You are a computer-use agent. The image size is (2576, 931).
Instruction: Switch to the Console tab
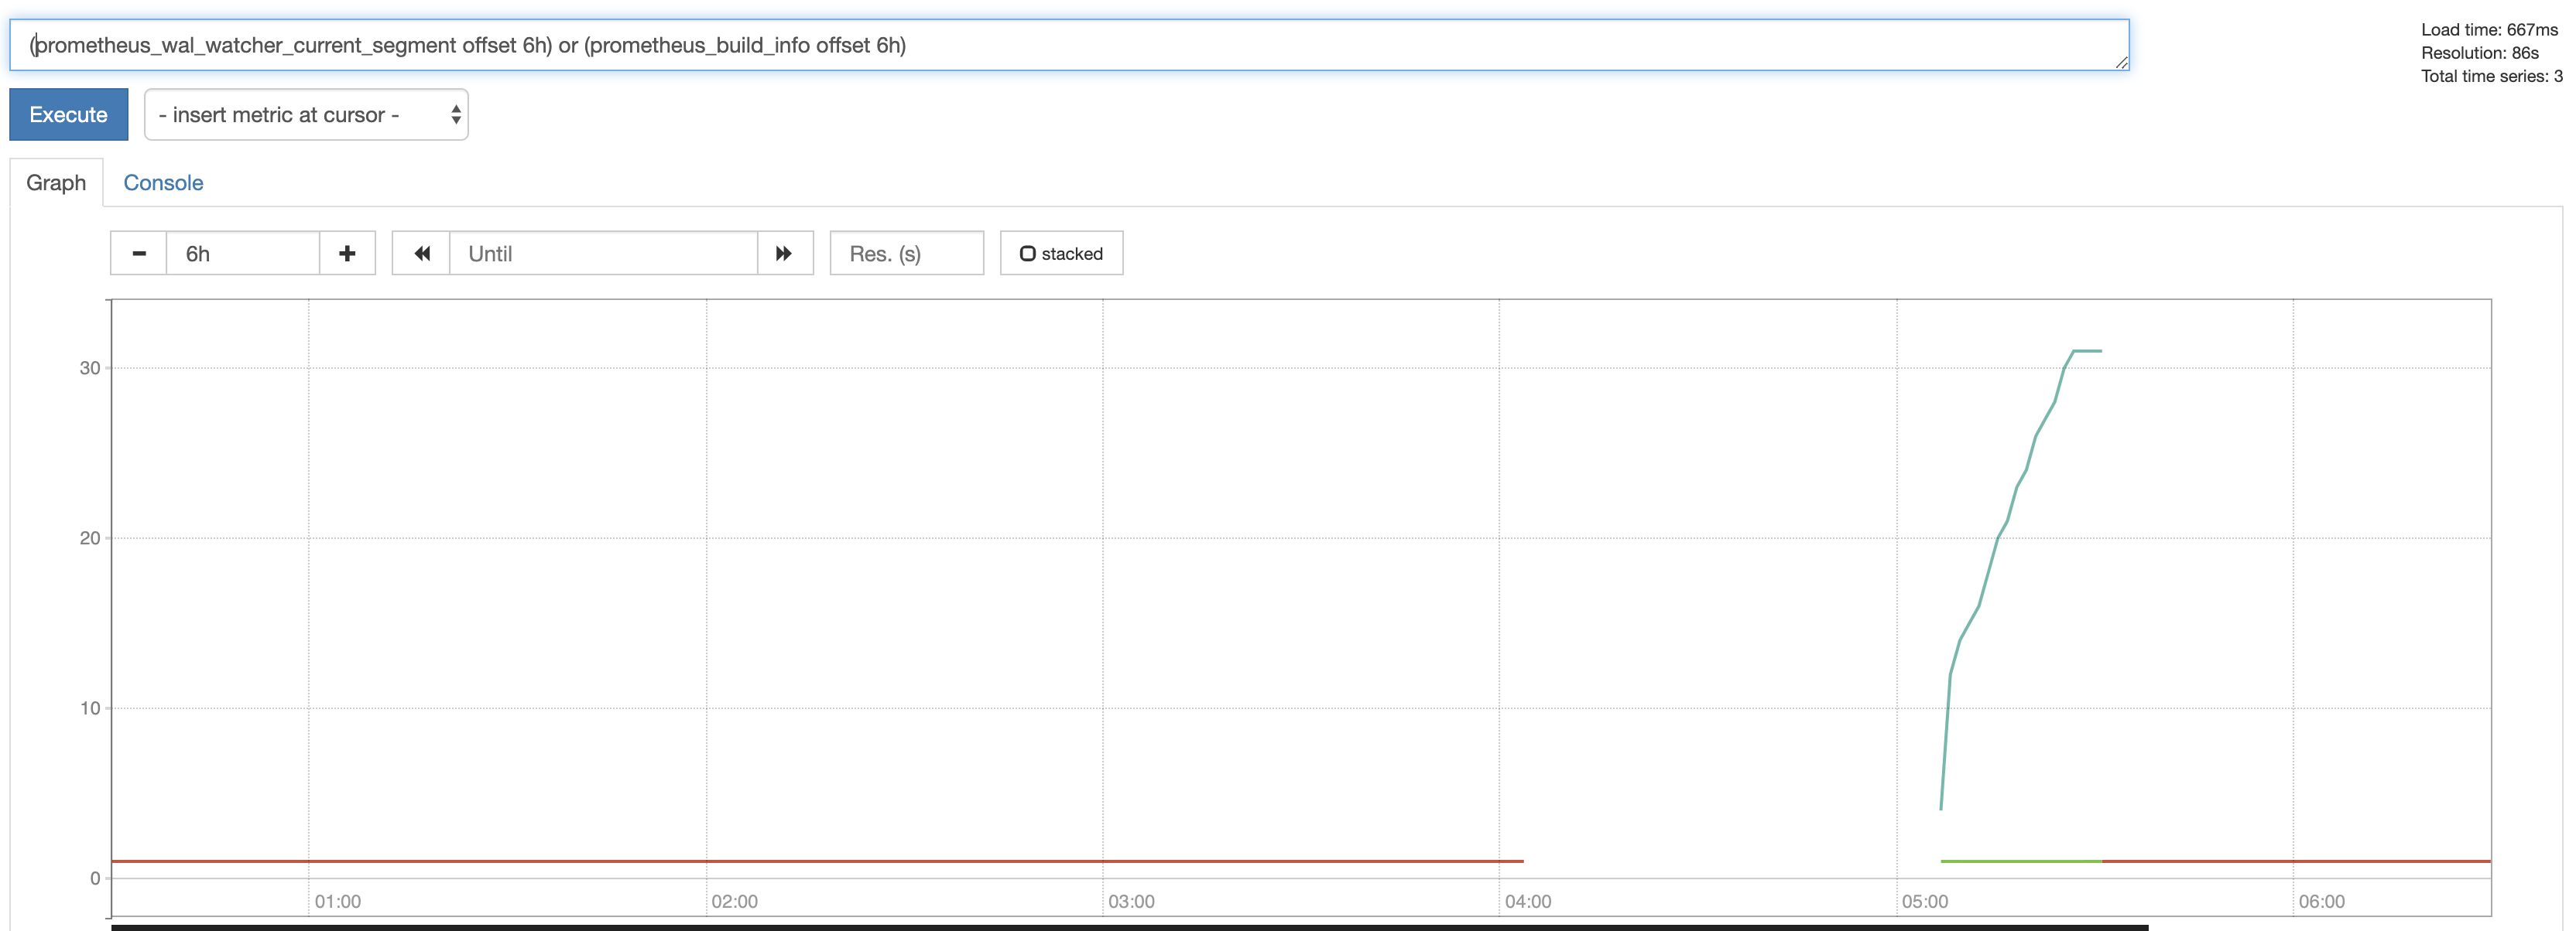click(x=163, y=182)
